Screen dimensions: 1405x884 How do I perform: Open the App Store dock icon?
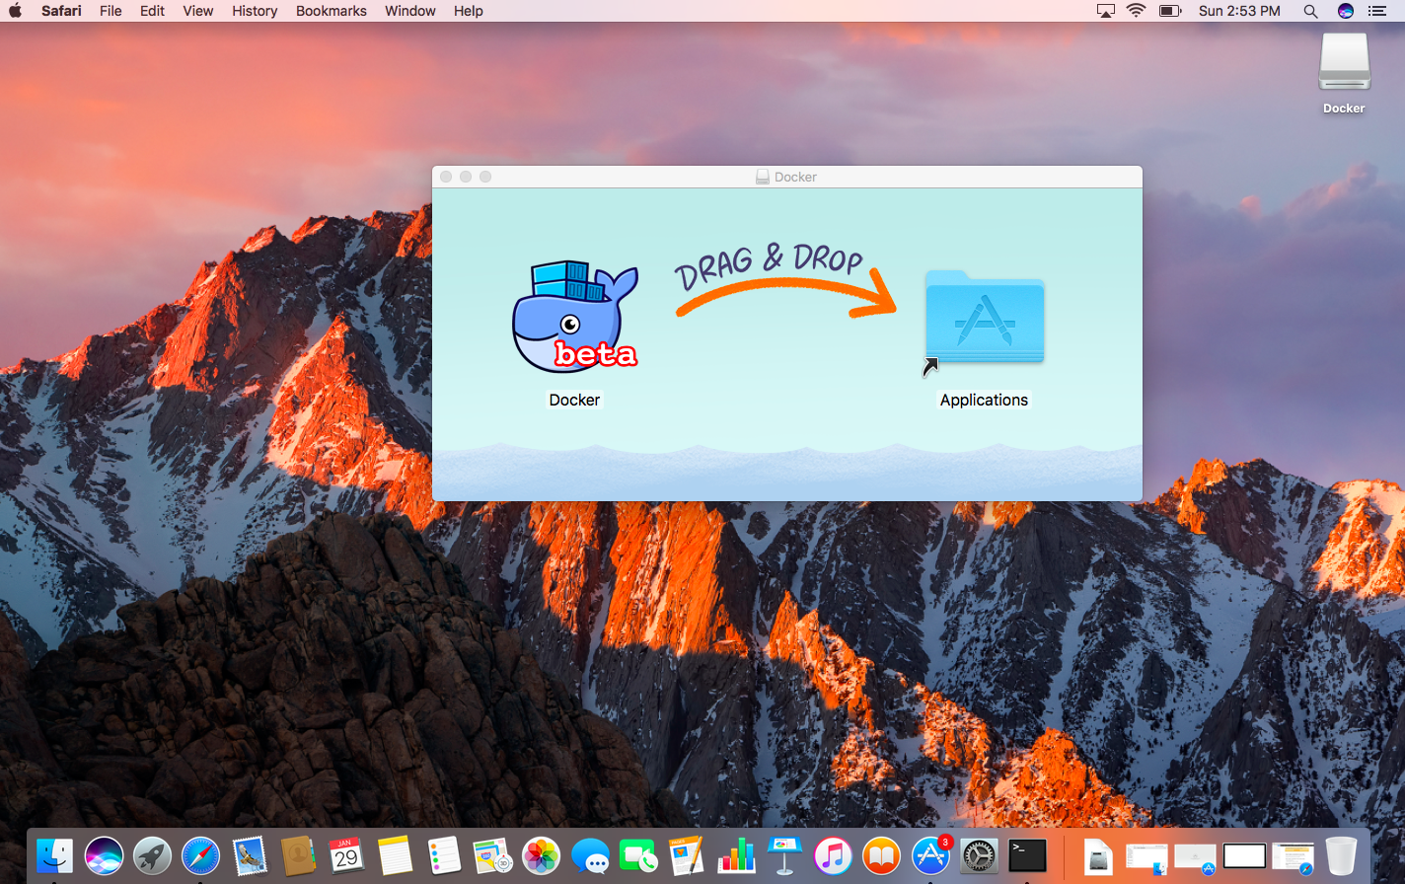(x=930, y=855)
